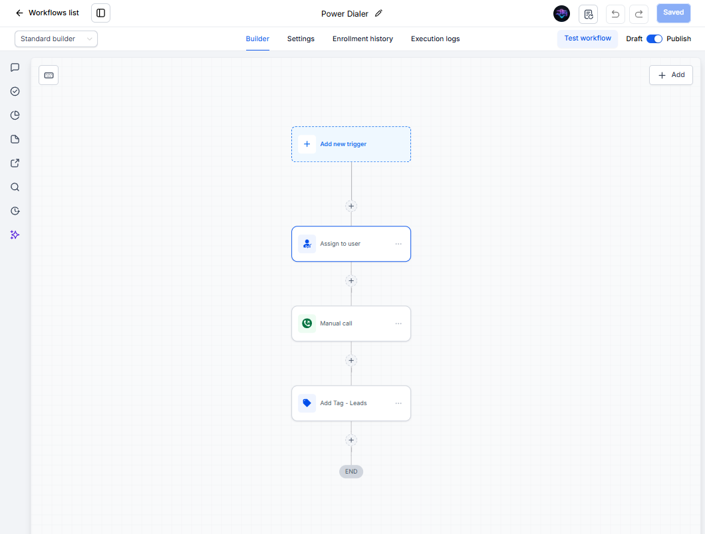Click the Saved button

tap(674, 13)
